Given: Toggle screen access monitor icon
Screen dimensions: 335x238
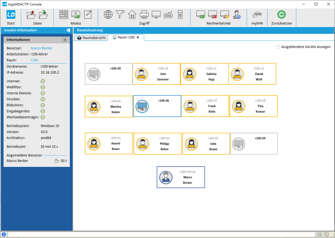Looking at the screenshot, I should point(156,15).
